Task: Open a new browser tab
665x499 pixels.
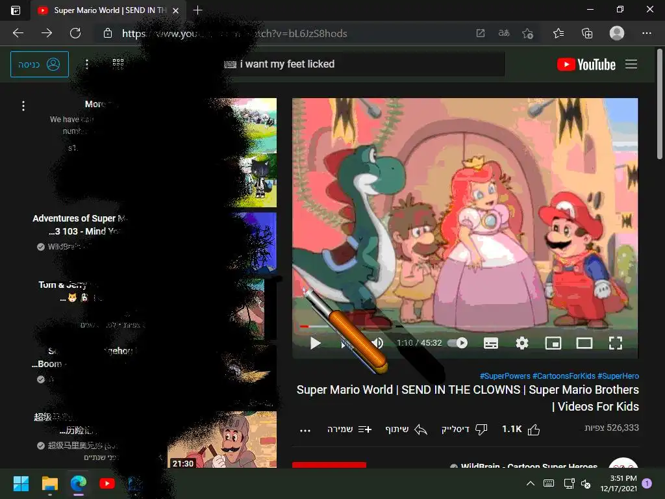Action: (x=197, y=10)
